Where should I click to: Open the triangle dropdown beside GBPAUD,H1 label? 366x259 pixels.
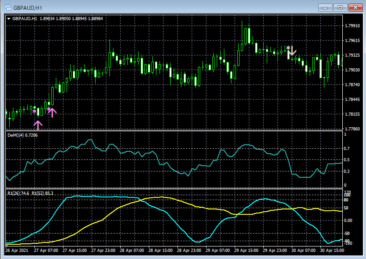9,18
